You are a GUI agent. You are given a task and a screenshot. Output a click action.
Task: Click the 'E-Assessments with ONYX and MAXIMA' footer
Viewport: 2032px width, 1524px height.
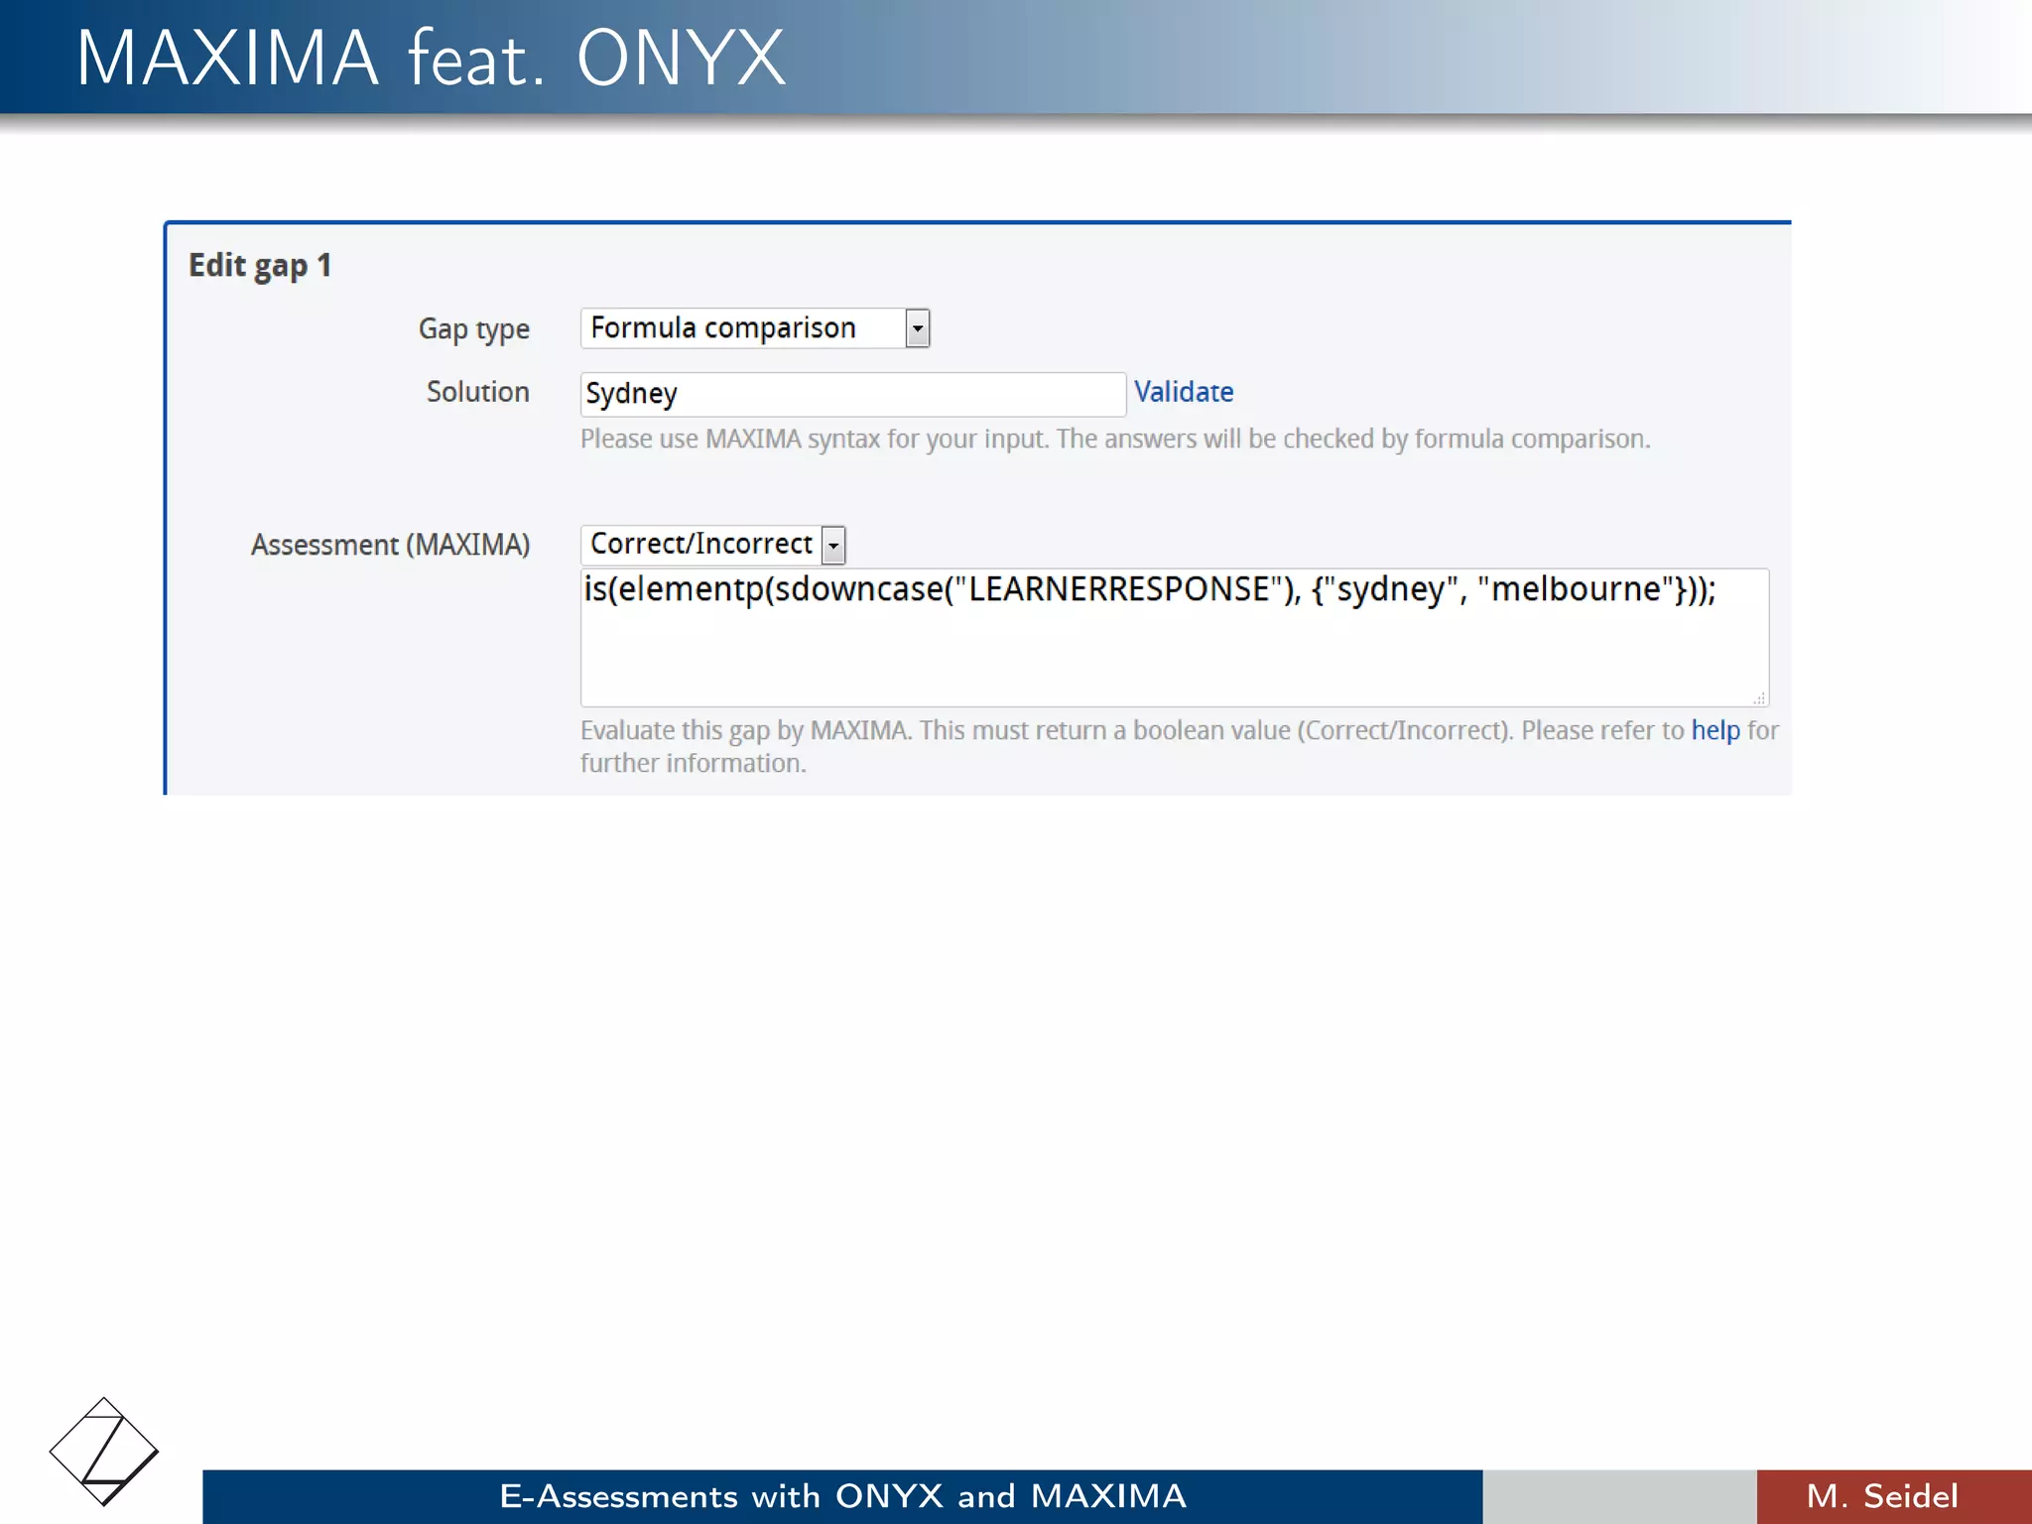[x=842, y=1496]
